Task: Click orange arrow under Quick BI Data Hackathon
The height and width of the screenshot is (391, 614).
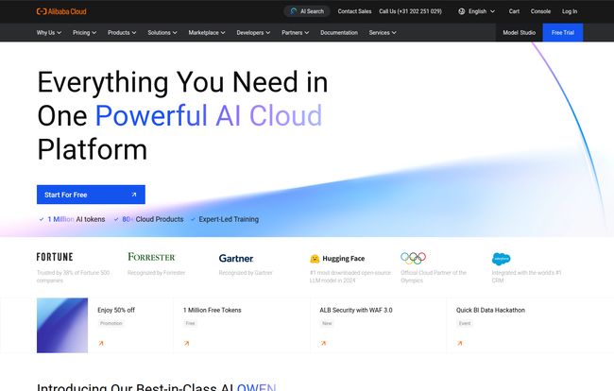Action: click(x=460, y=343)
